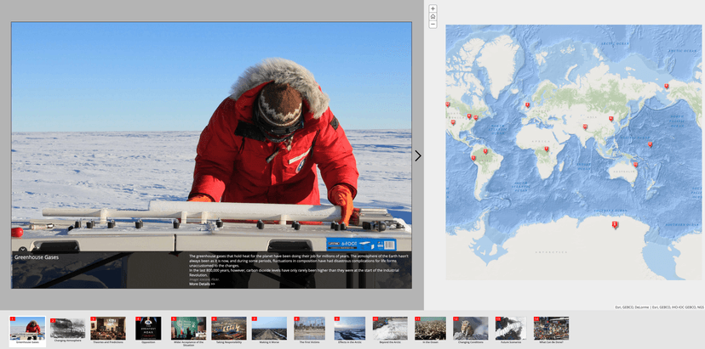Zoom out on the map
Image resolution: width=705 pixels, height=349 pixels.
pos(433,25)
